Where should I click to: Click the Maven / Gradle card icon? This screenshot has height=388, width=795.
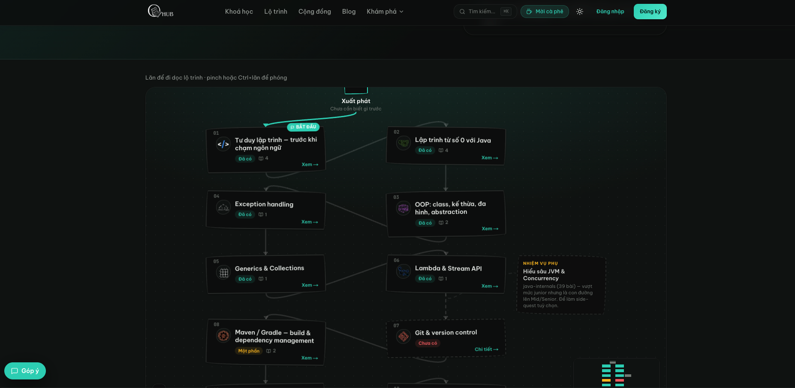(x=223, y=336)
